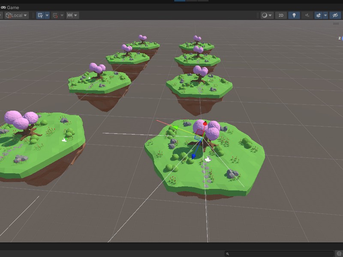Click the scene view overlay handle
The image size is (343, 257).
coord(336,24)
